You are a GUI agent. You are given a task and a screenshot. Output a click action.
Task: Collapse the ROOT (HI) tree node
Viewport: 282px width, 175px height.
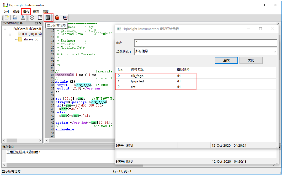[10, 34]
